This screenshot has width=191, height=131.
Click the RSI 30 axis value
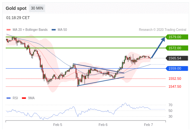click(170, 116)
